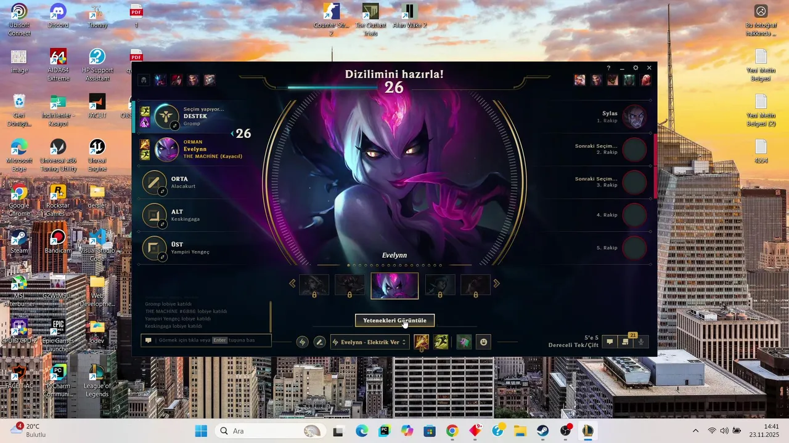789x443 pixels.
Task: Click first banned champion icon top left
Action: click(144, 80)
